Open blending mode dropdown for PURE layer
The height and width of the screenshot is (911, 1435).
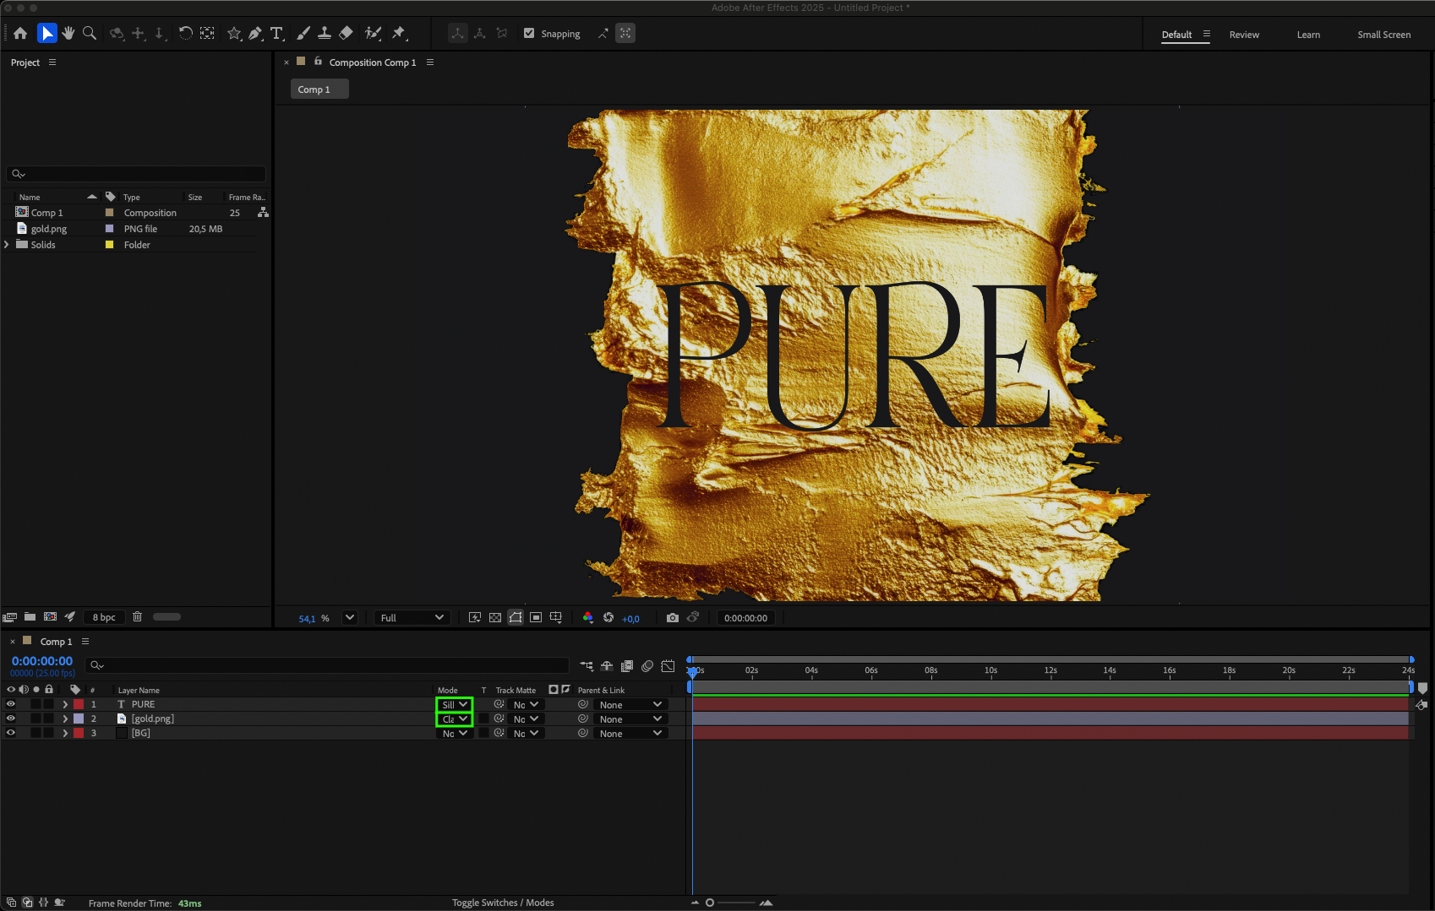(x=455, y=705)
